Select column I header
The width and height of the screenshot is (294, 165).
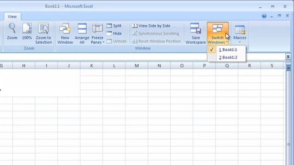coord(46,66)
